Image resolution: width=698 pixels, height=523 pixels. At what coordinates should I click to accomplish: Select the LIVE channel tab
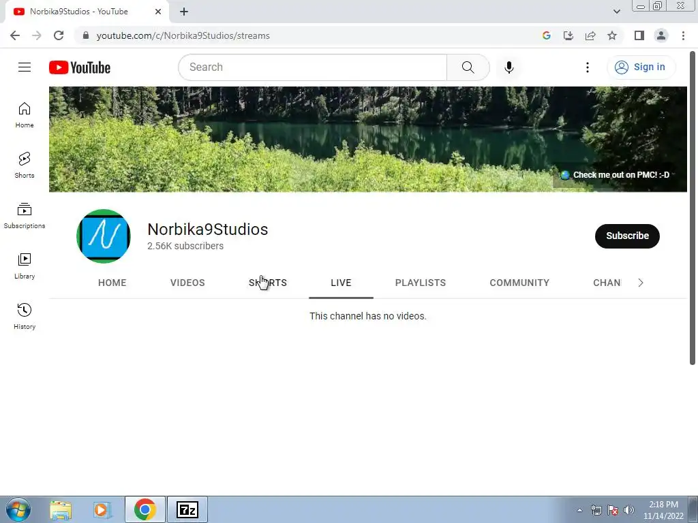pos(341,283)
